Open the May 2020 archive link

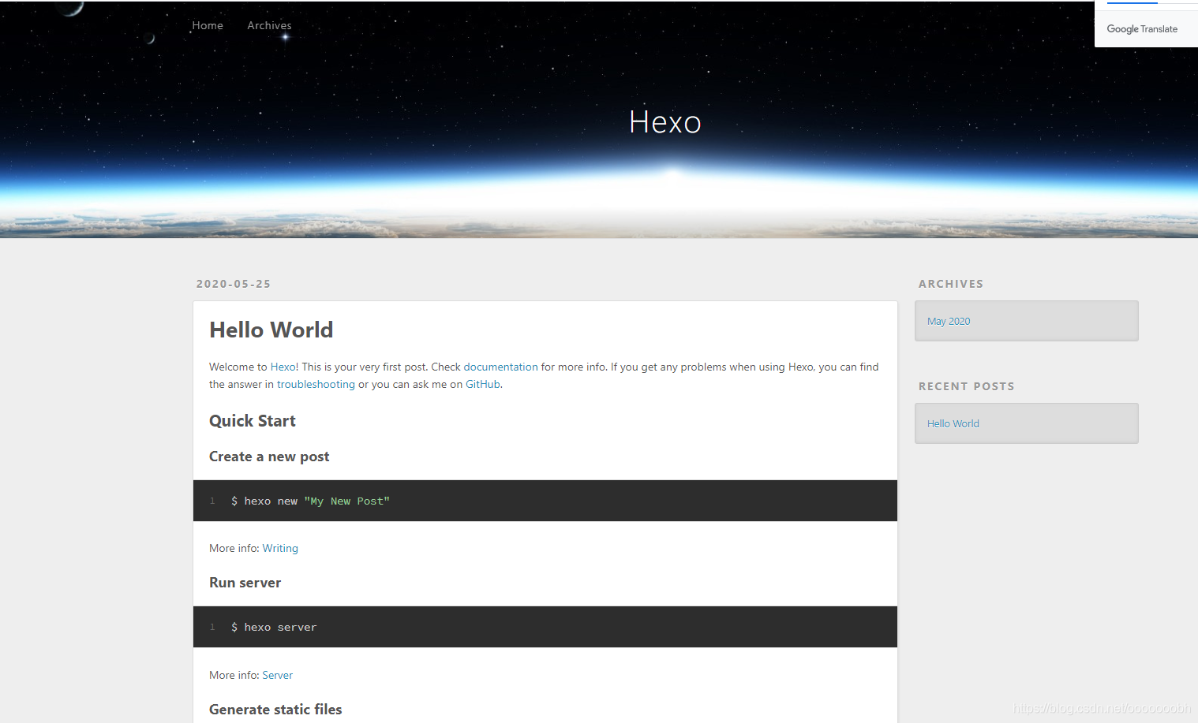949,321
